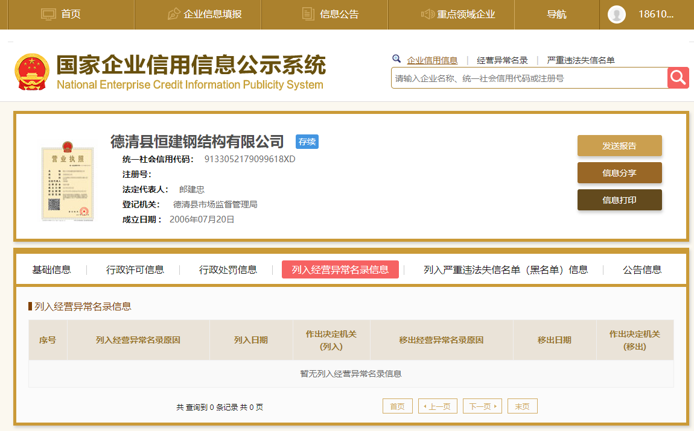Click 列入经营异常名录原因 column header
Image resolution: width=694 pixels, height=431 pixels.
pos(138,340)
